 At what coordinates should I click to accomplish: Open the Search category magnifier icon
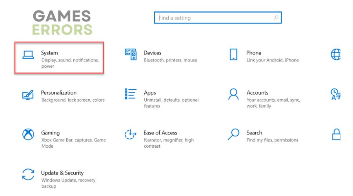click(x=233, y=134)
